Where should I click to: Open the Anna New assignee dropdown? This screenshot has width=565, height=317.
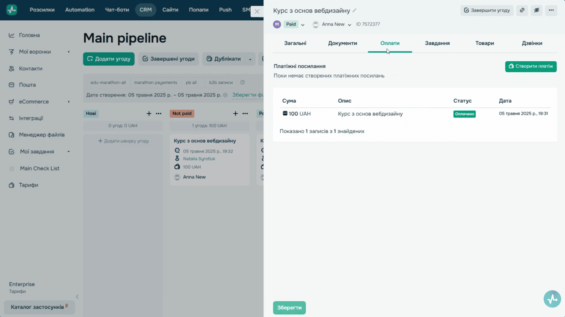coord(350,25)
